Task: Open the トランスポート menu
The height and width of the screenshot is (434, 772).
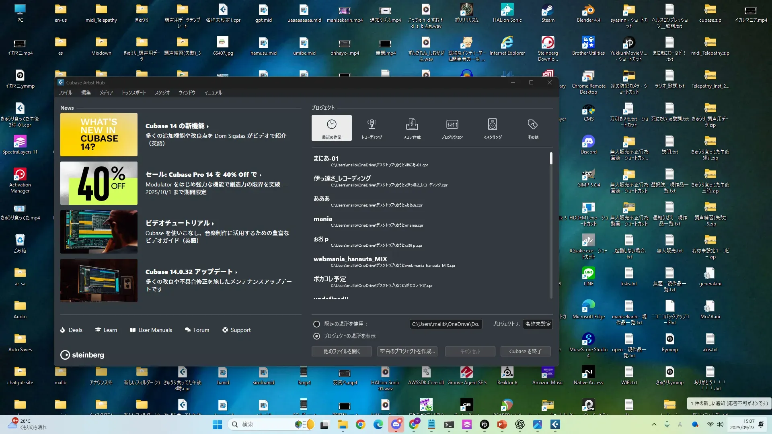Action: 134,92
